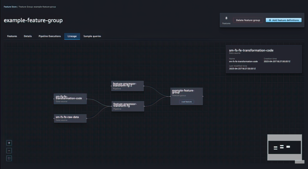Click the zoom in plus icon
308x169 pixels.
pos(9,143)
